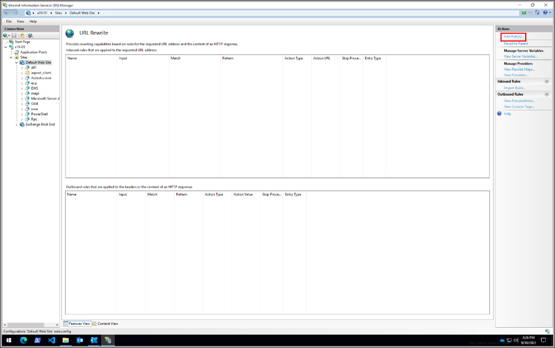Select Microsoft-Server-ActiveSync tree node
The image size is (555, 348).
(x=45, y=99)
